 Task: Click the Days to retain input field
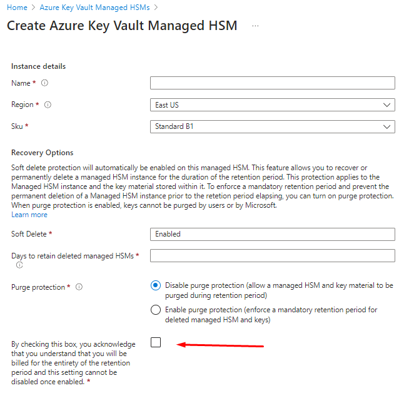tap(272, 255)
